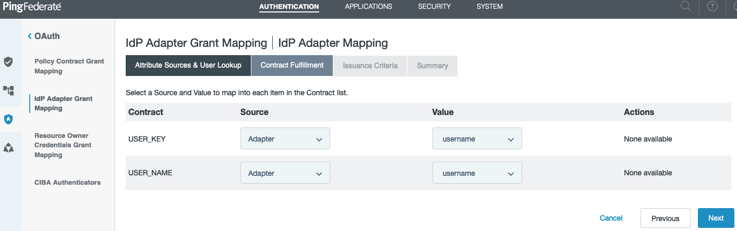The image size is (737, 231).
Task: Click the PingFederate logo
Action: pyautogui.click(x=32, y=7)
